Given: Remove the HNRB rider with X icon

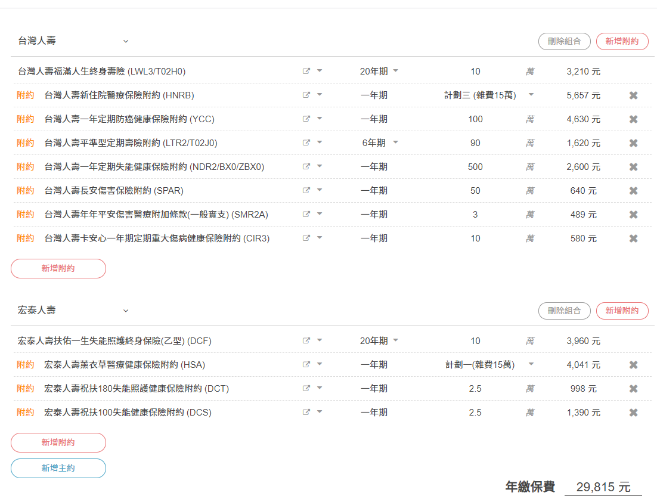Looking at the screenshot, I should pyautogui.click(x=634, y=95).
